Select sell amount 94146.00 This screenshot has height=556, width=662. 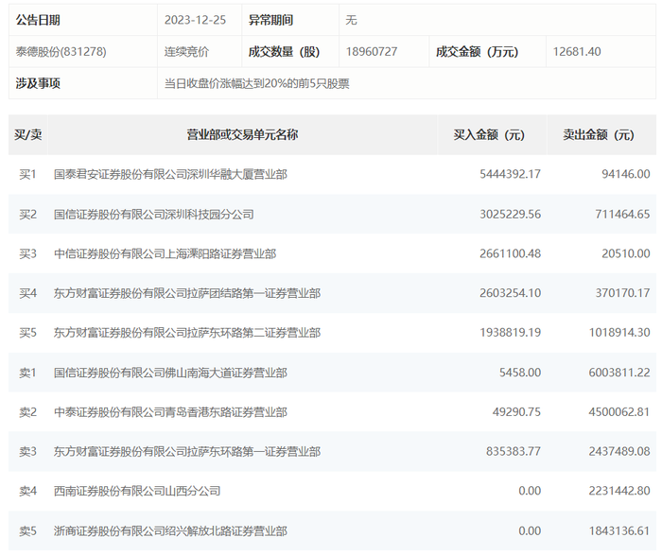tap(626, 174)
